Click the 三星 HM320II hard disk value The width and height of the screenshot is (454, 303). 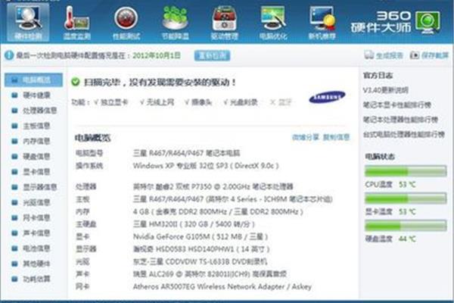194,224
